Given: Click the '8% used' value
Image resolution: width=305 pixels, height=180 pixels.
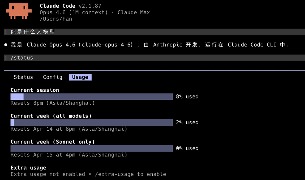Looking at the screenshot, I should click(x=187, y=96).
